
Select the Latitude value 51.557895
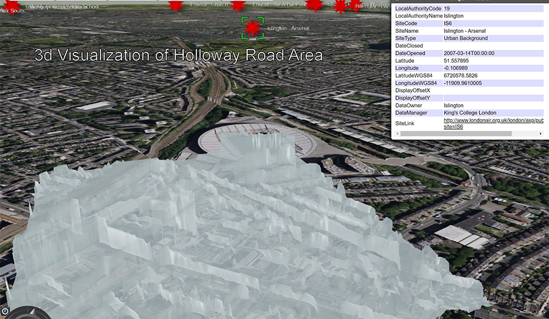pyautogui.click(x=456, y=60)
